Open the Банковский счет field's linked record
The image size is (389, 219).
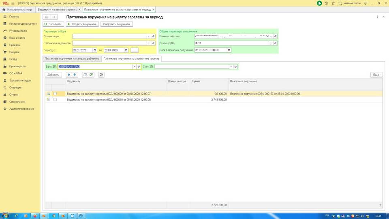coord(276,36)
